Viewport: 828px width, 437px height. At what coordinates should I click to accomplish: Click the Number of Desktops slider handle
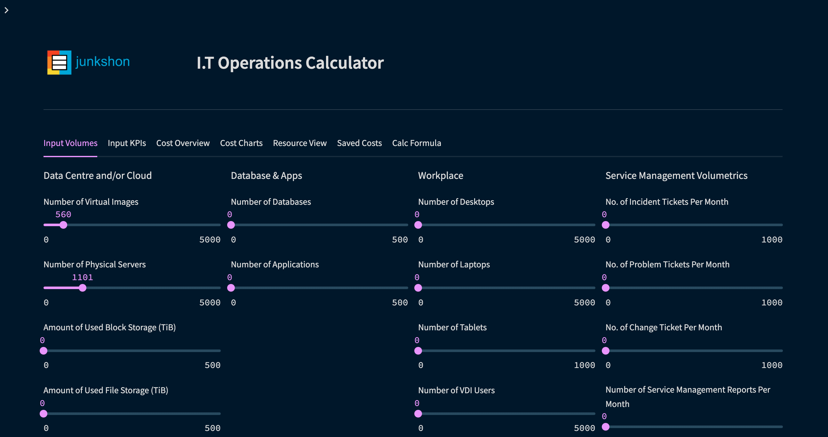(418, 225)
